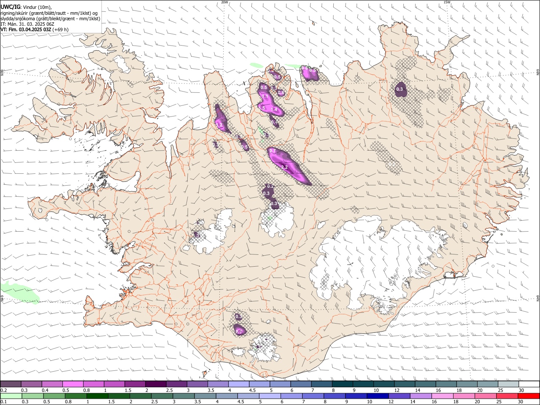Select the '12' label in upper legend row
Screen dimensions: 540x405
tap(397, 390)
